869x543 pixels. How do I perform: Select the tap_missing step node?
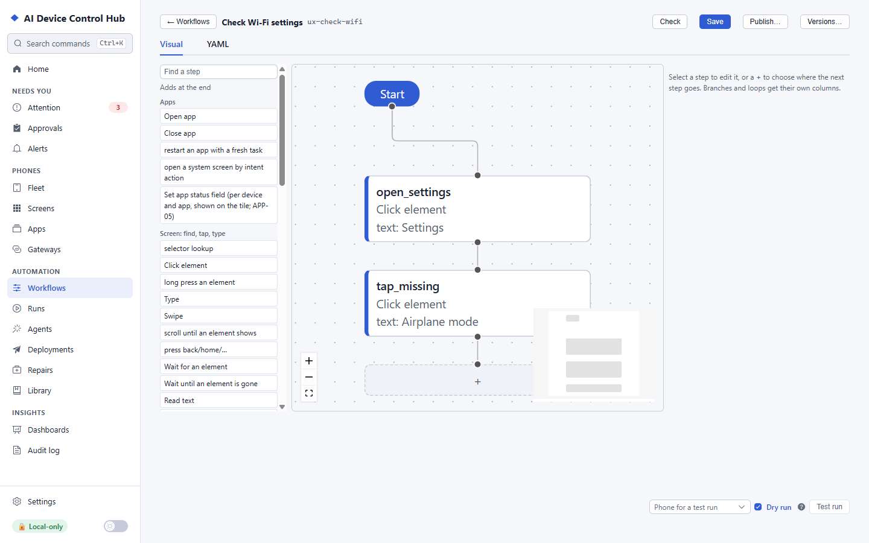[477, 303]
